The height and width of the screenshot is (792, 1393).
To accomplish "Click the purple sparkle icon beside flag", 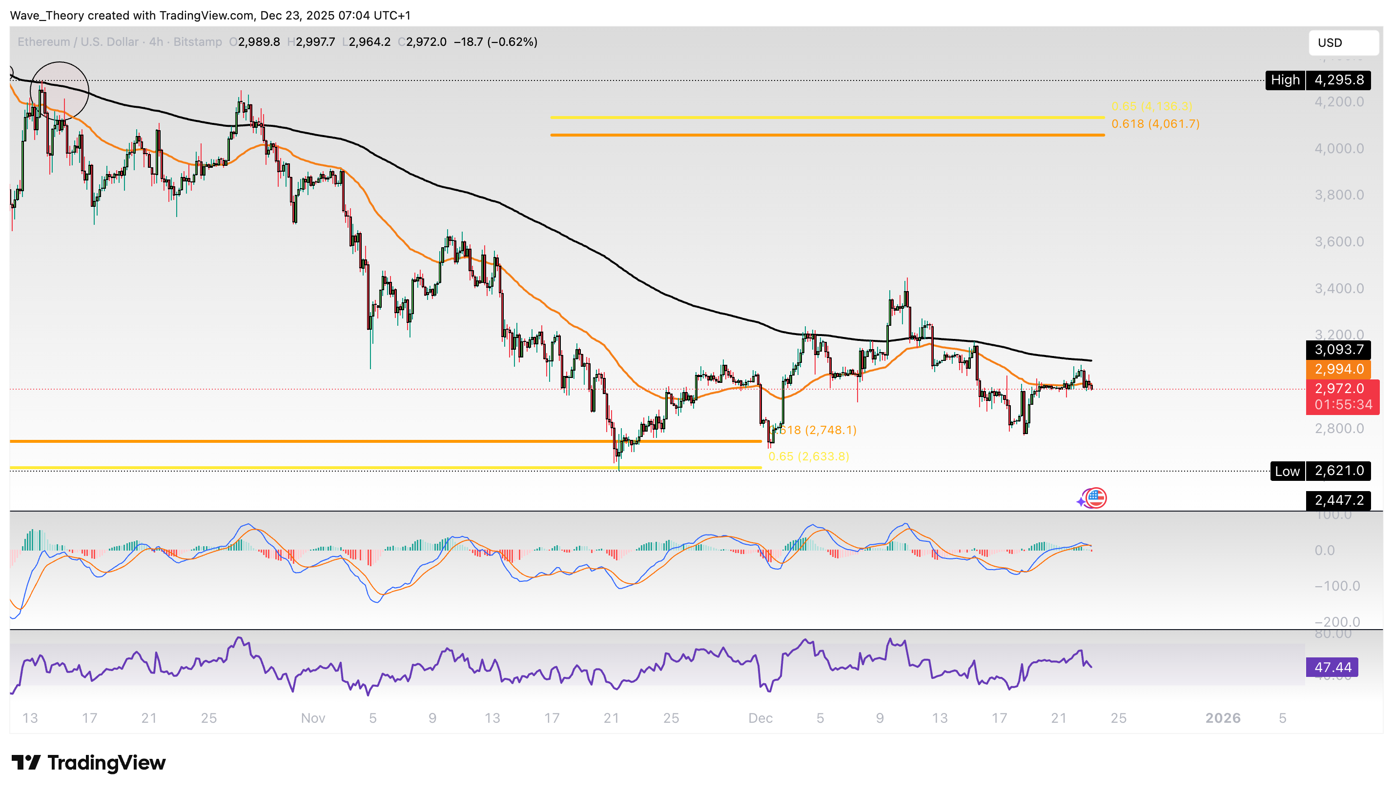I will click(1081, 501).
